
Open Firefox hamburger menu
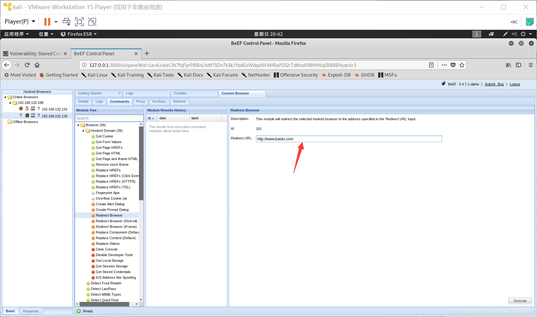click(531, 65)
